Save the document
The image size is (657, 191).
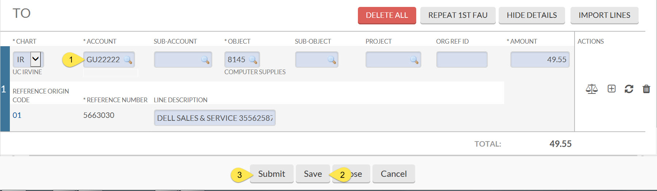coord(313,174)
